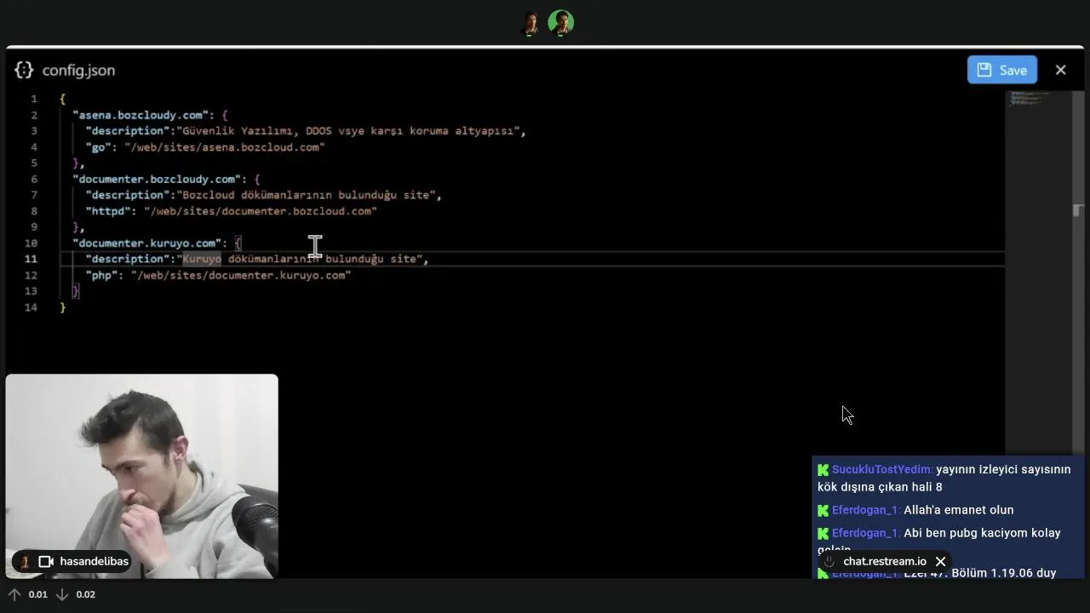
Task: Click the editor vertical scrollbar handle
Action: 1078,210
